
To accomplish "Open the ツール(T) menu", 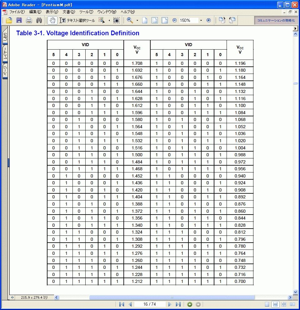I will tap(86, 12).
